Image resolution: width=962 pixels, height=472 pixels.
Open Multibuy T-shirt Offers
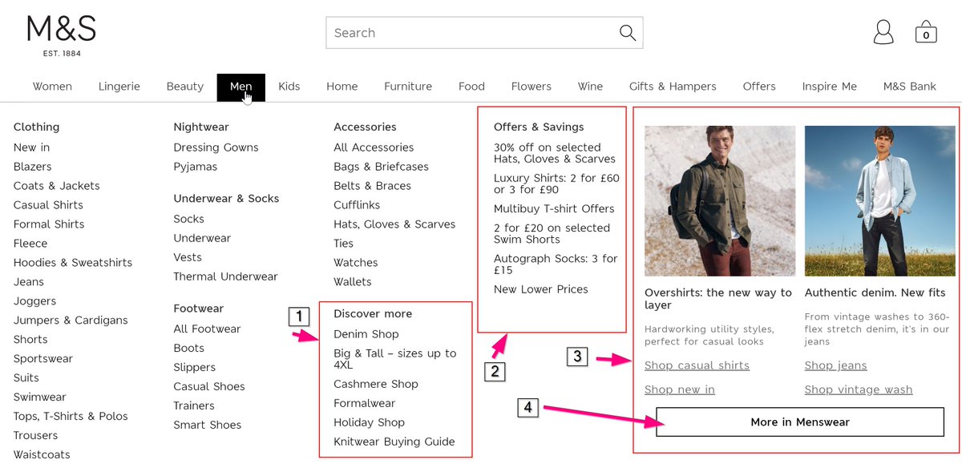tap(554, 209)
